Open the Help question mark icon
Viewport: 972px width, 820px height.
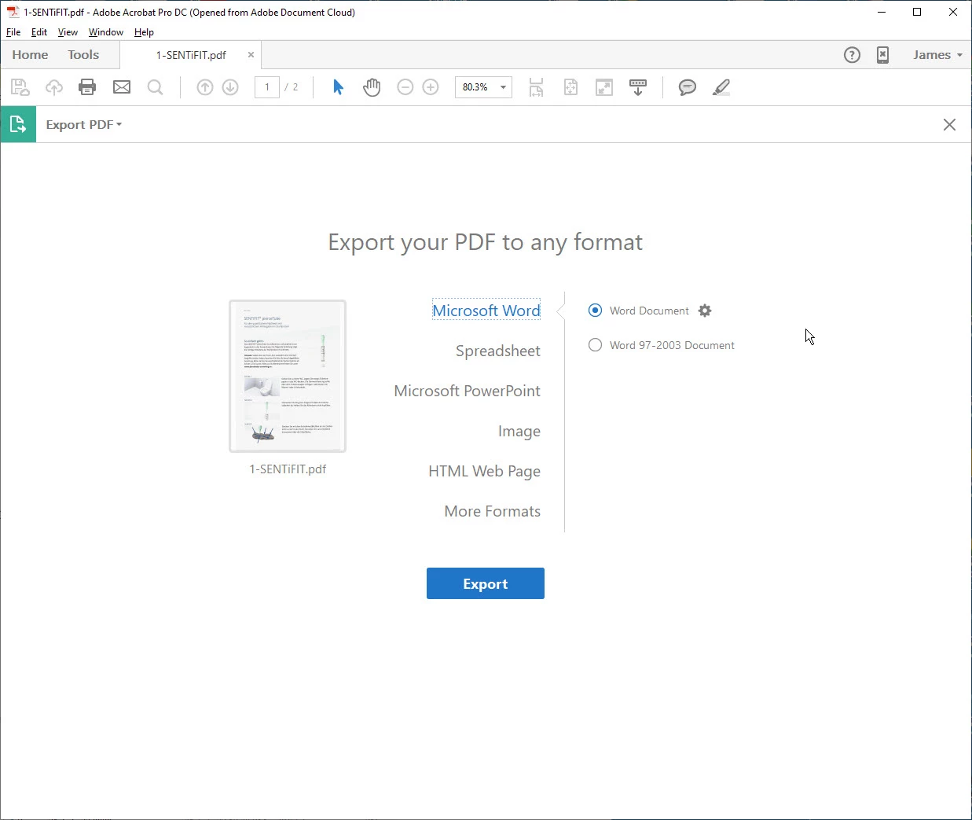(x=852, y=55)
